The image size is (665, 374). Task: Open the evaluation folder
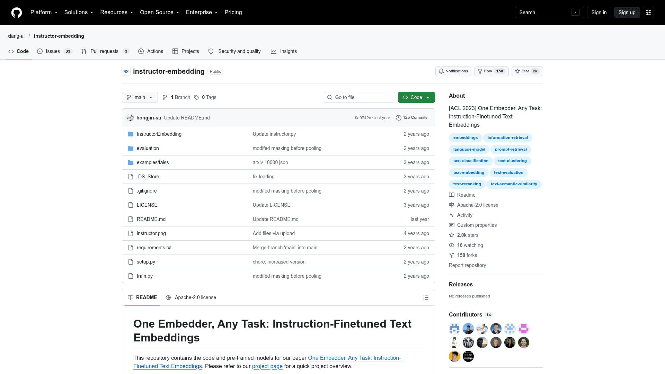click(148, 148)
